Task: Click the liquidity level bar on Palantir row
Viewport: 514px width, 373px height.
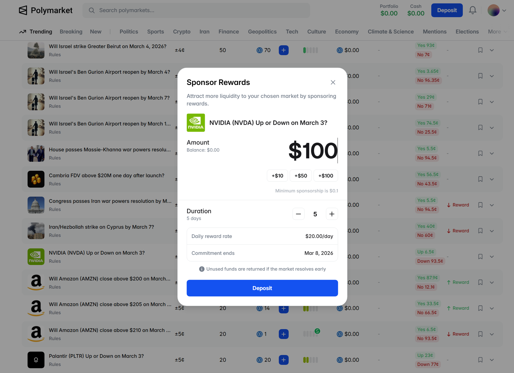Action: (310, 360)
